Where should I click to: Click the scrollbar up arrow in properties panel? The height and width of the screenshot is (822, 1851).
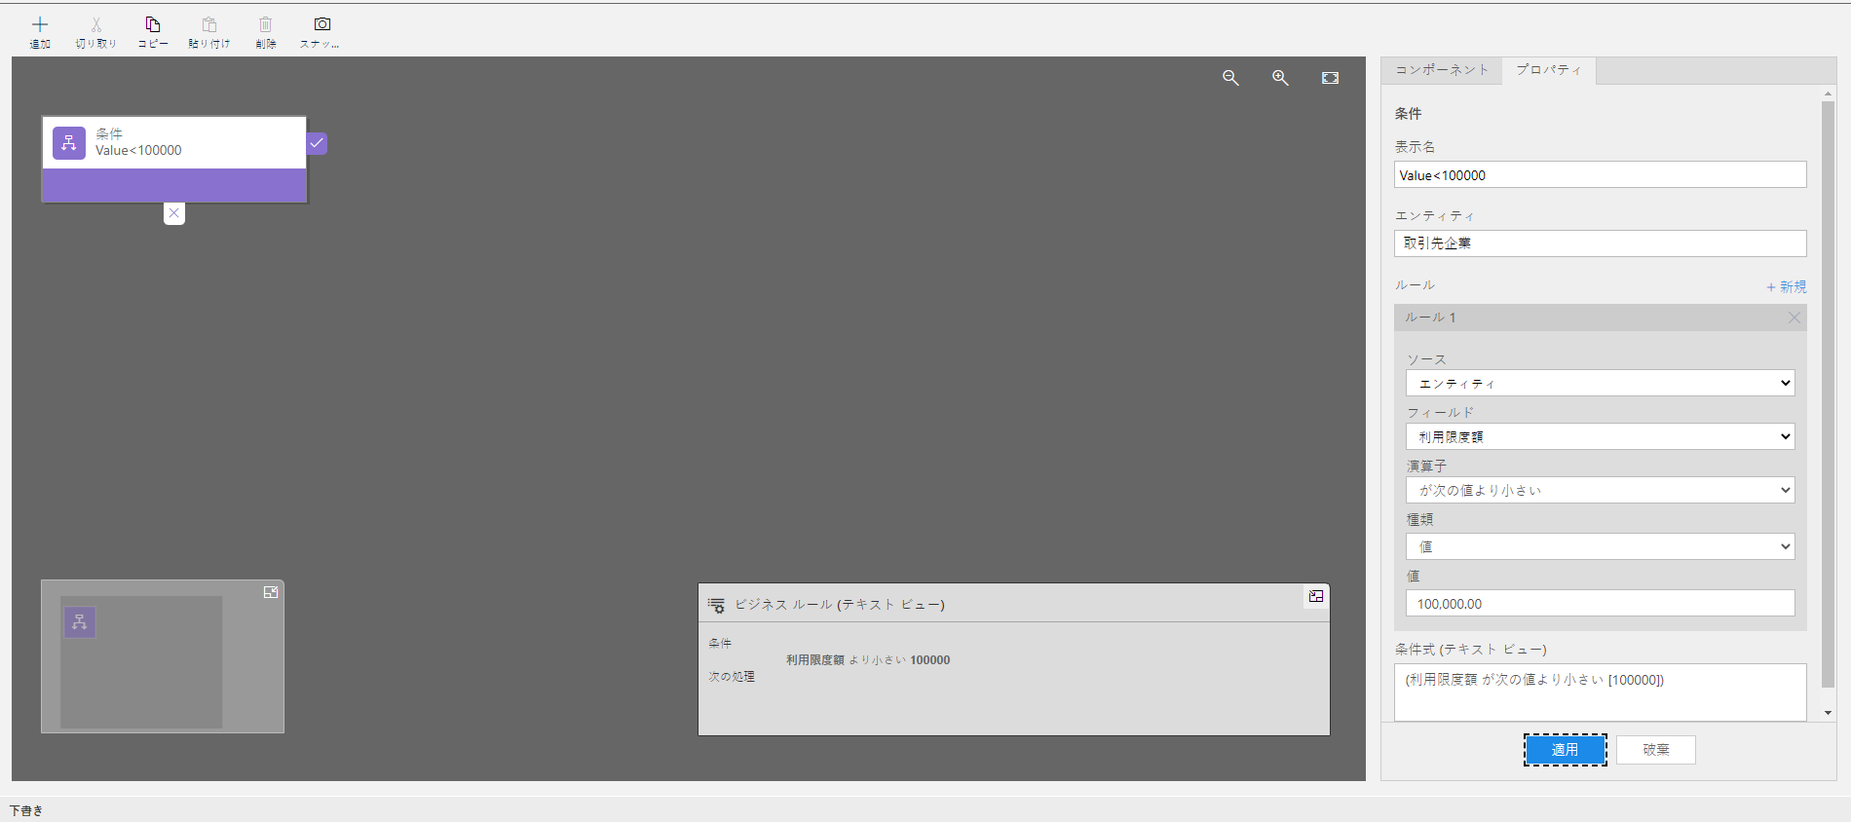point(1828,94)
